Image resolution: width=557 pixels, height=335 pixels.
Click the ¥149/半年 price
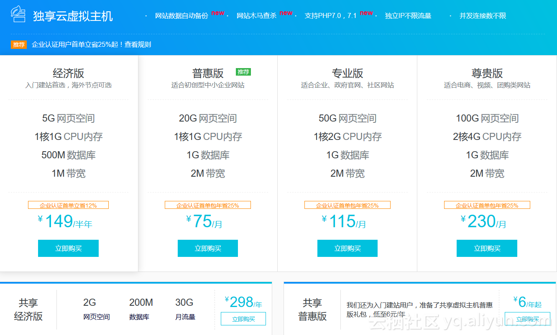click(65, 221)
